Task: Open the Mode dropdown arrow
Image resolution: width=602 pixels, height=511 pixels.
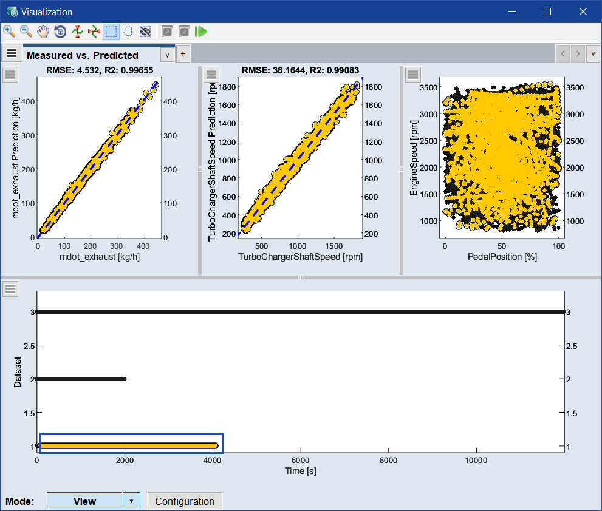Action: coord(132,501)
